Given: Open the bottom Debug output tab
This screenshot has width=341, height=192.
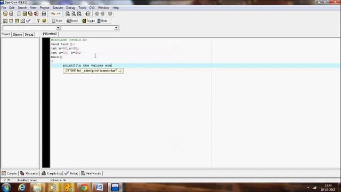Looking at the screenshot, I should pyautogui.click(x=71, y=173).
